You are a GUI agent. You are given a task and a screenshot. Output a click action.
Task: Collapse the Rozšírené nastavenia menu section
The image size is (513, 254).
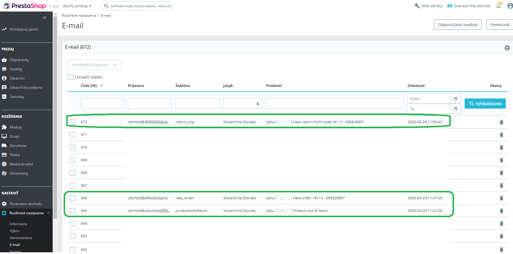coord(48,213)
